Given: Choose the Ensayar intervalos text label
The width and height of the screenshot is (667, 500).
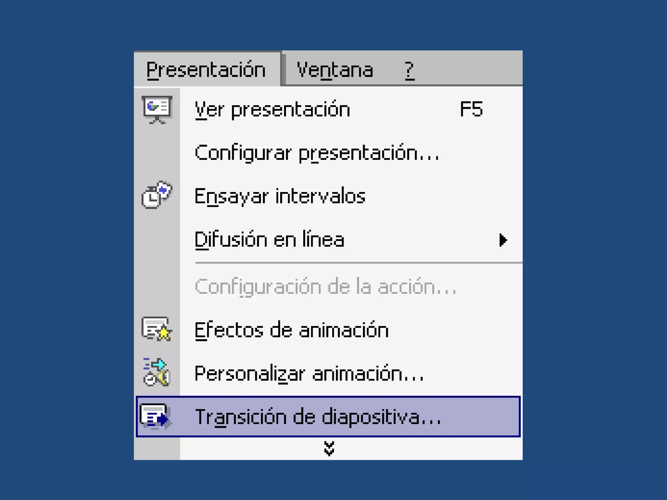Looking at the screenshot, I should [280, 196].
